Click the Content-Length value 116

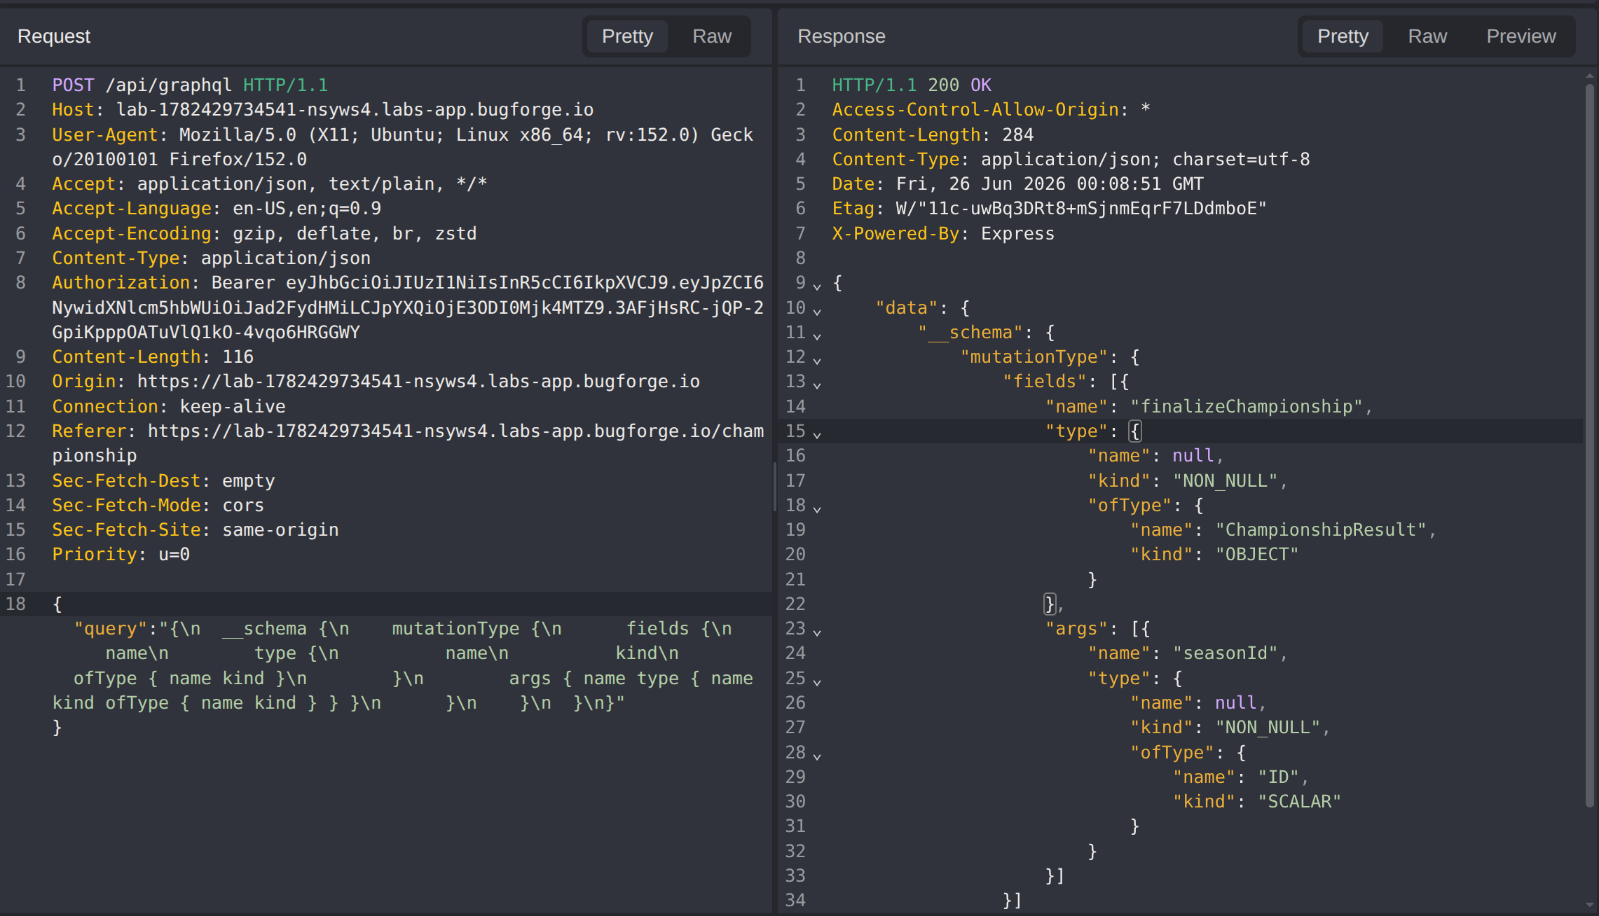(238, 357)
